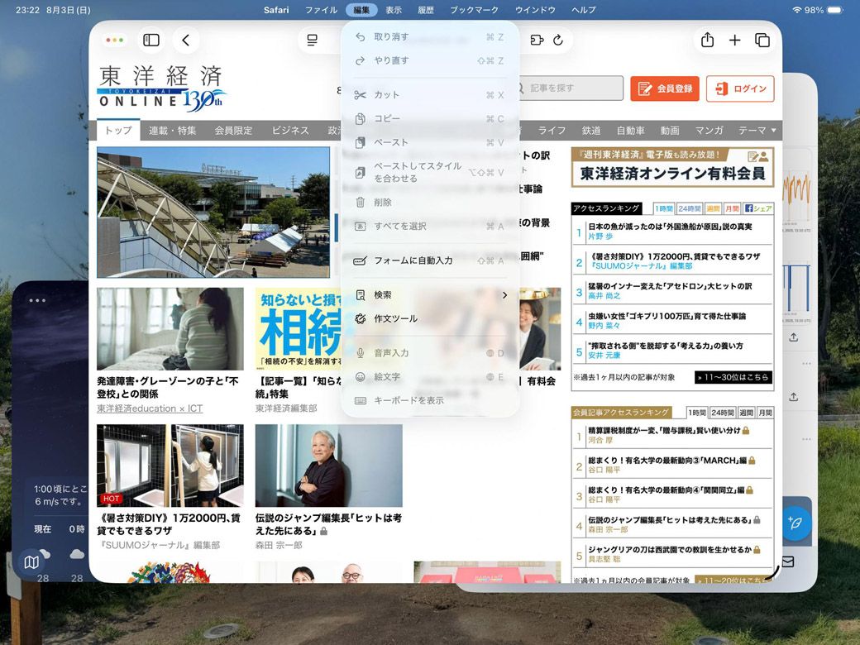Open author link 東洋経済education × ICT
Viewport: 860px width, 645px height.
pyautogui.click(x=150, y=408)
